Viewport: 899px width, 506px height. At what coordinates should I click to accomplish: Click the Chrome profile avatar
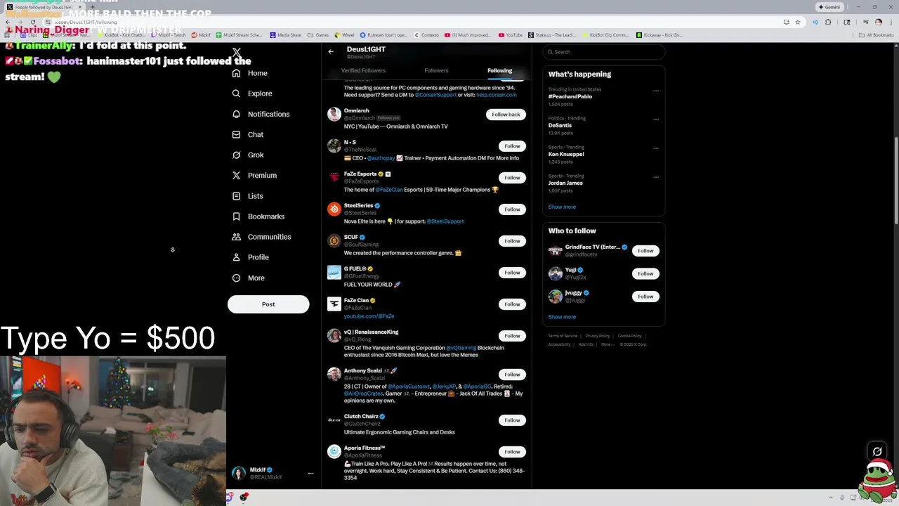[x=878, y=22]
